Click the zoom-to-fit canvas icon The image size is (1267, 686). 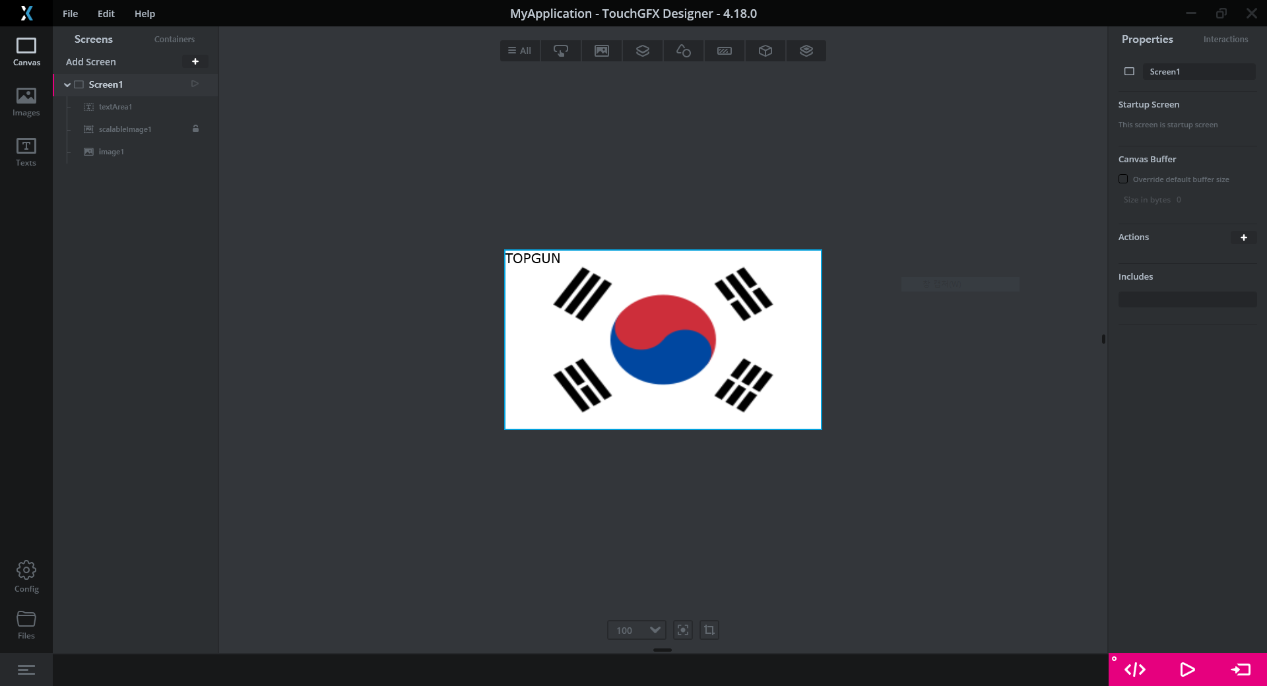[683, 630]
